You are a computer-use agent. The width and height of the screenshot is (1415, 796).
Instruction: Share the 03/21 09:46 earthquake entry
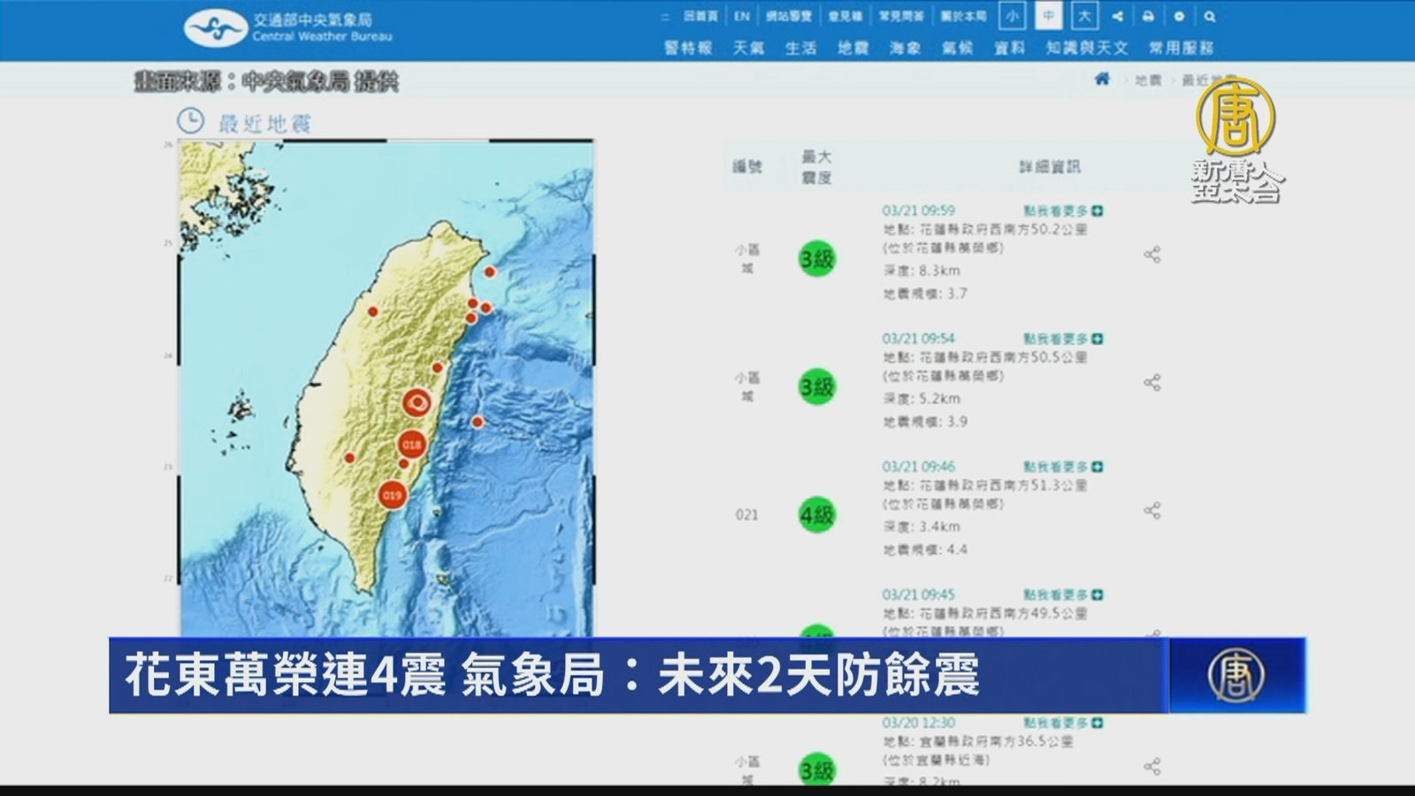pyautogui.click(x=1151, y=510)
